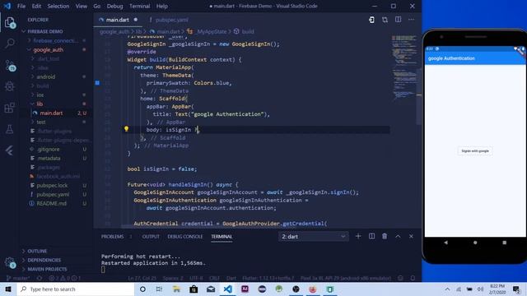Expand the OUTLINE section
This screenshot has height=296, width=527.
37,251
